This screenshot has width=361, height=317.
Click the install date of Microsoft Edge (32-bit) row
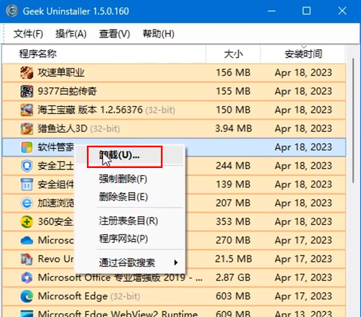[303, 296]
